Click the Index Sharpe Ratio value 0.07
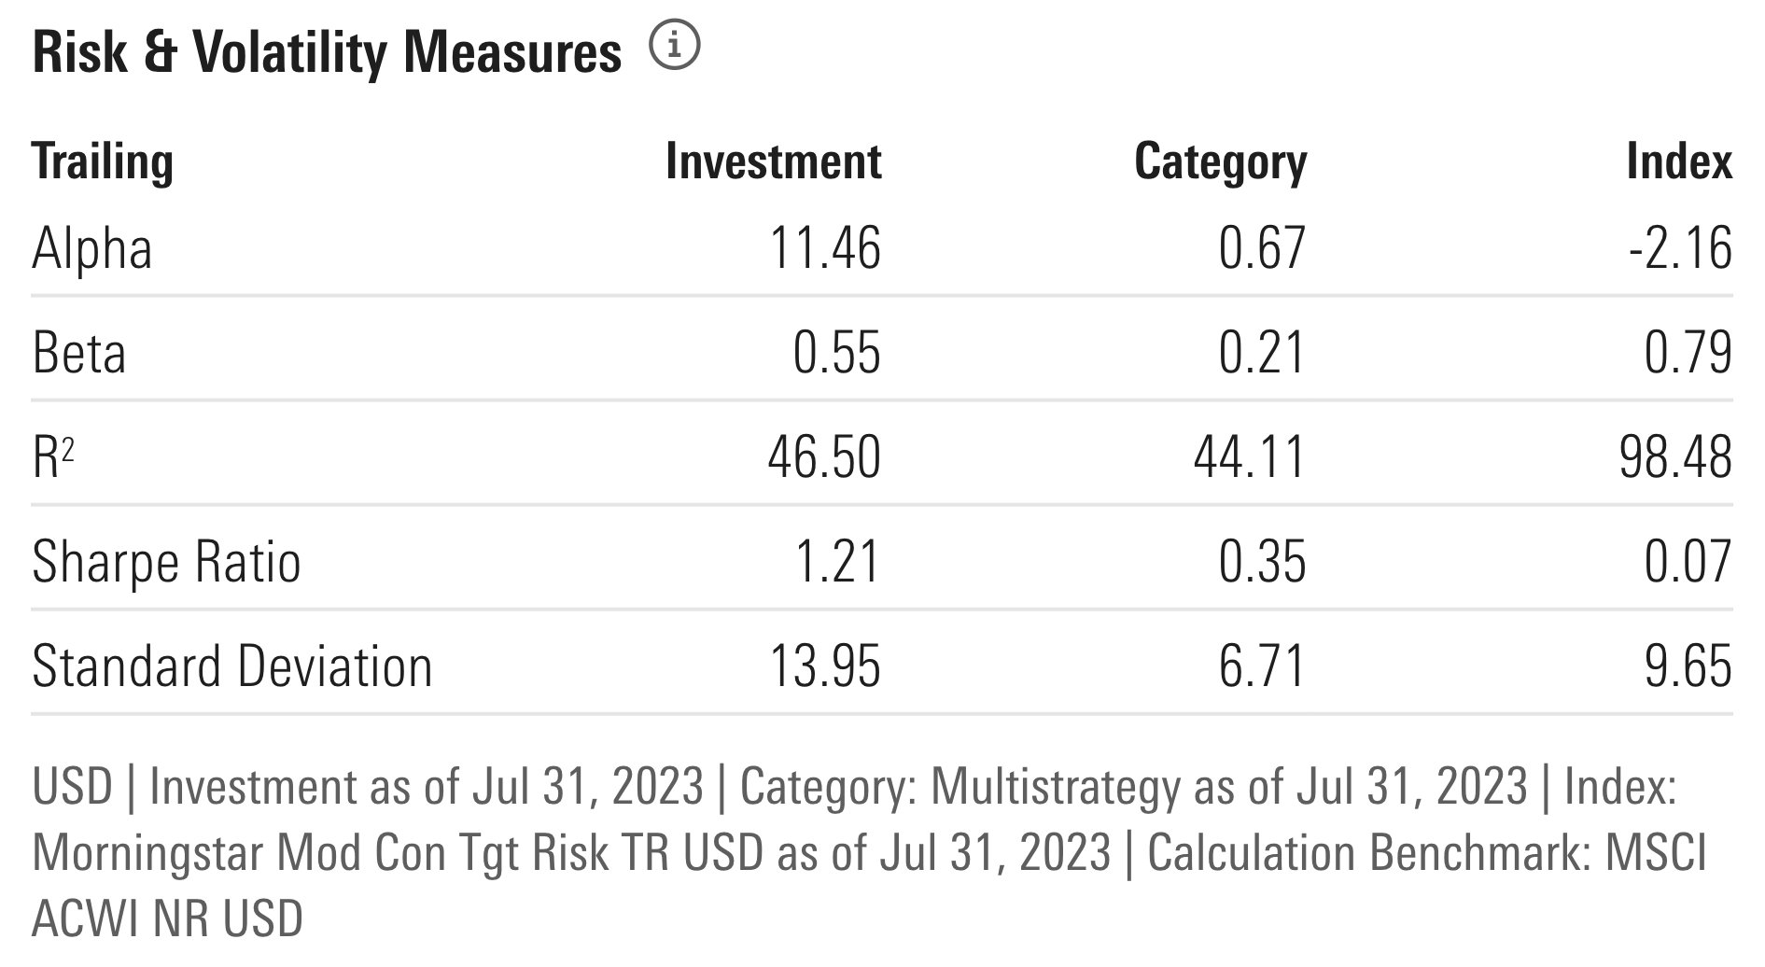This screenshot has width=1765, height=967. coord(1688,562)
